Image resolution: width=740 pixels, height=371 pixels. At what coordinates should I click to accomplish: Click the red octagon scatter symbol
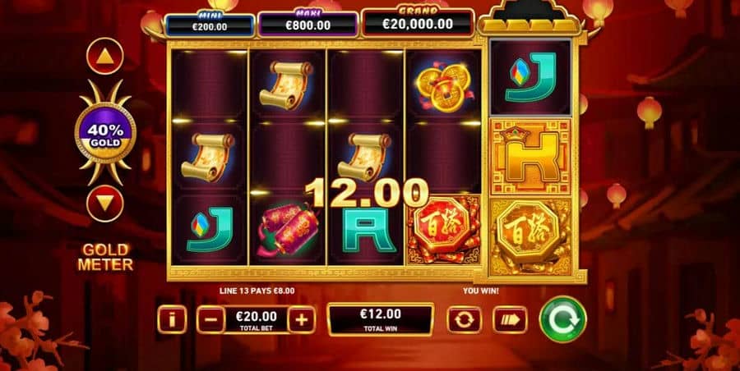[444, 230]
